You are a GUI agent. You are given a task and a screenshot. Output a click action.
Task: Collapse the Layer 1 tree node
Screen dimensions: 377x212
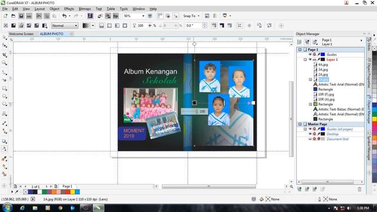pyautogui.click(x=305, y=59)
